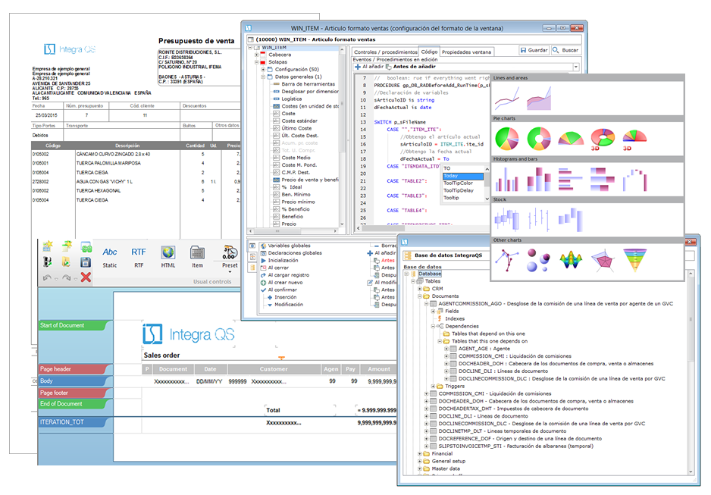Insert an Item control in the report
The height and width of the screenshot is (495, 711).
pyautogui.click(x=197, y=258)
